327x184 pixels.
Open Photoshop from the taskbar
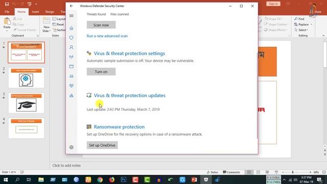click(124, 179)
